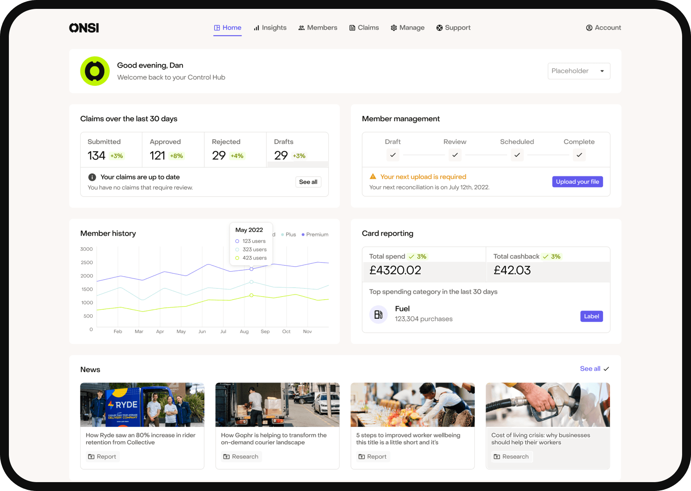This screenshot has height=491, width=691.
Task: Click the Support lifebuoy icon
Action: coord(439,28)
